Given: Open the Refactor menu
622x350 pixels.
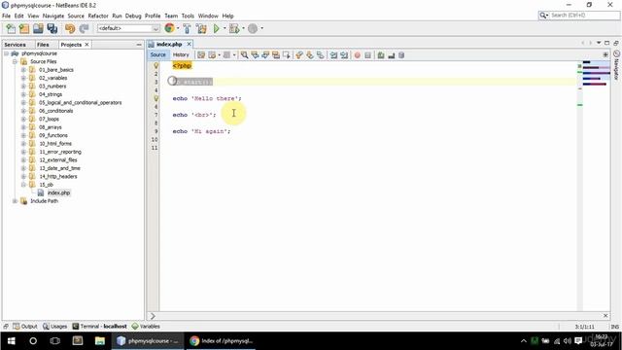Looking at the screenshot, I should click(x=98, y=16).
